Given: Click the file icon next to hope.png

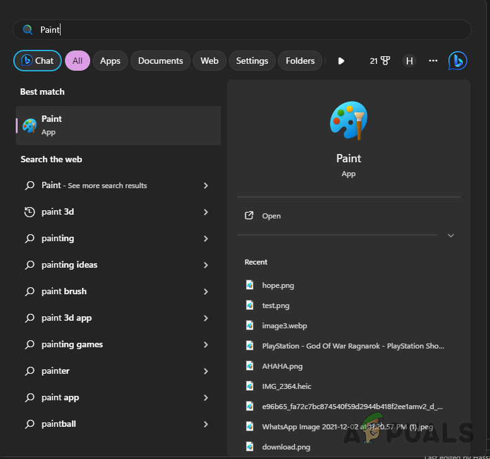Looking at the screenshot, I should click(x=250, y=285).
